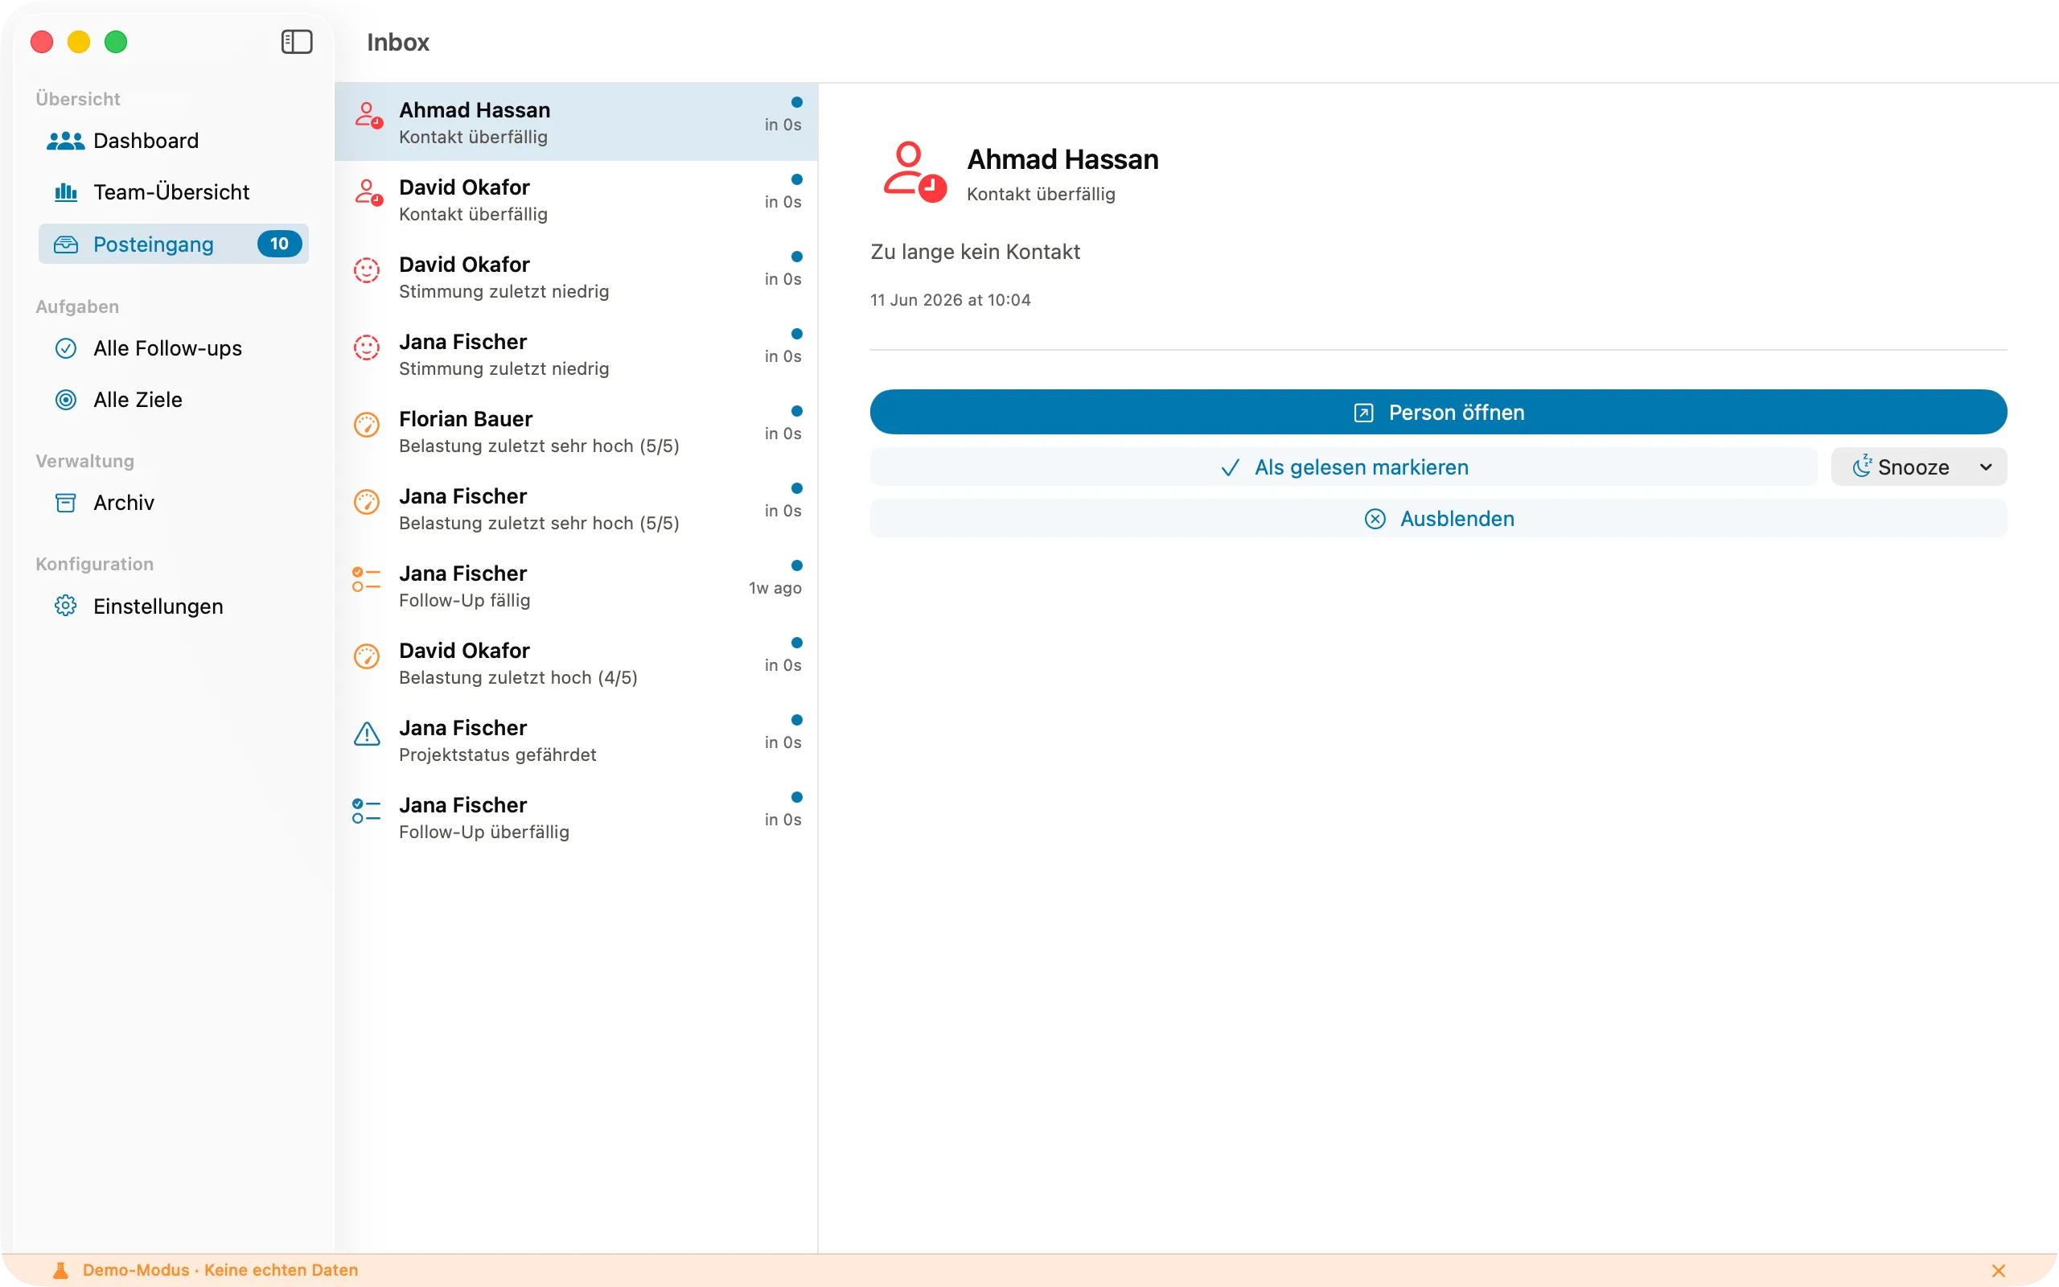Viewport: 2059px width, 1287px height.
Task: Open Archiv in the sidebar
Action: pos(174,502)
